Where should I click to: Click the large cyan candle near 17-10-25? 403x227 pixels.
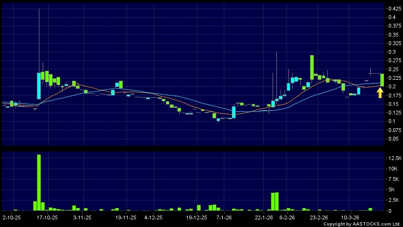39,85
